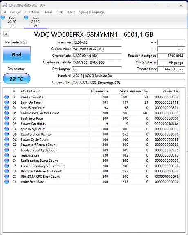Image resolution: width=188 pixels, height=235 pixels.
Task: Minimize the CrystalDiskInfo window
Action: pos(156,5)
